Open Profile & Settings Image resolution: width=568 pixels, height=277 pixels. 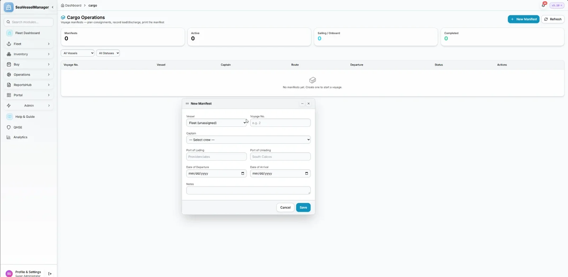pyautogui.click(x=28, y=272)
